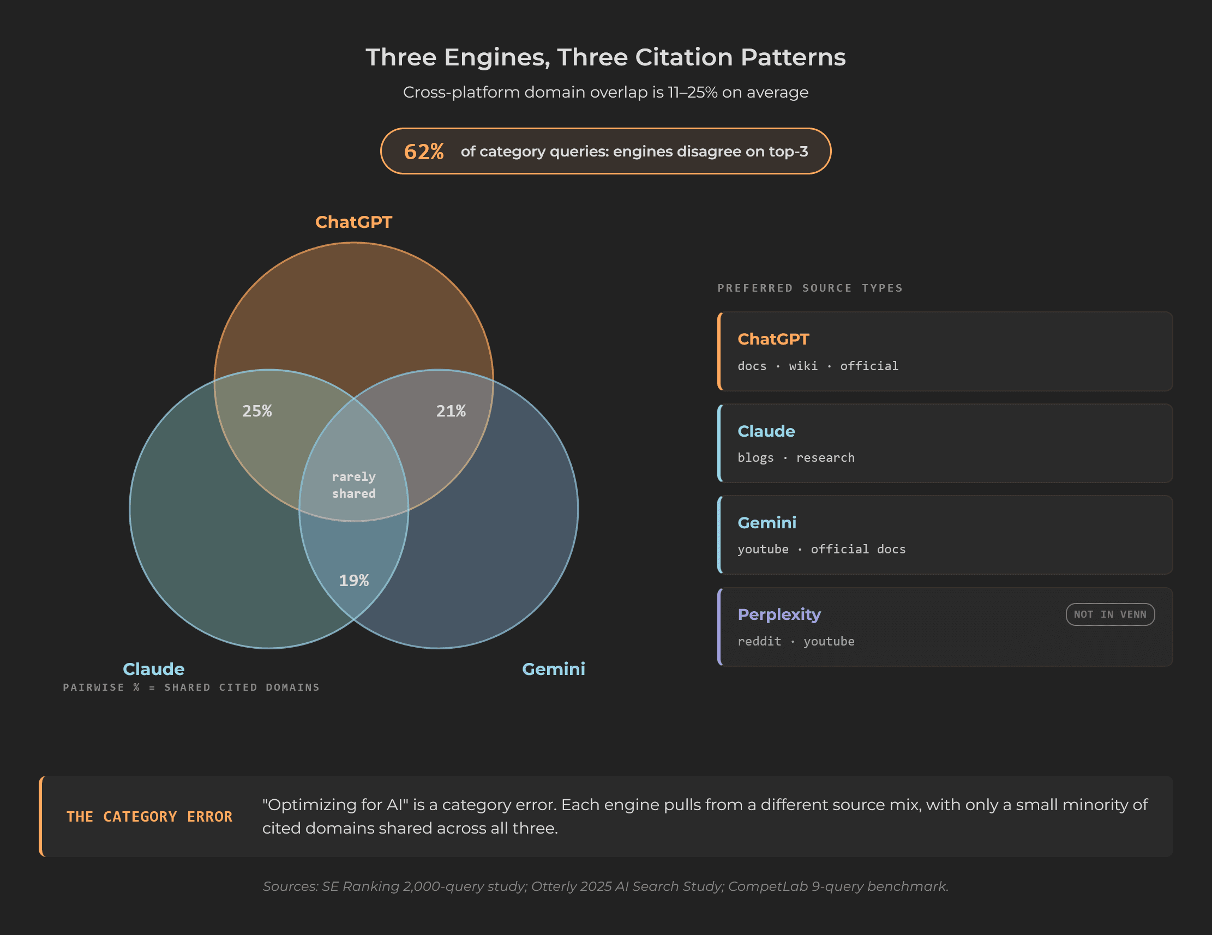Click the Gemini heading in the source card
Screen dimensions: 1212x935
[x=767, y=522]
